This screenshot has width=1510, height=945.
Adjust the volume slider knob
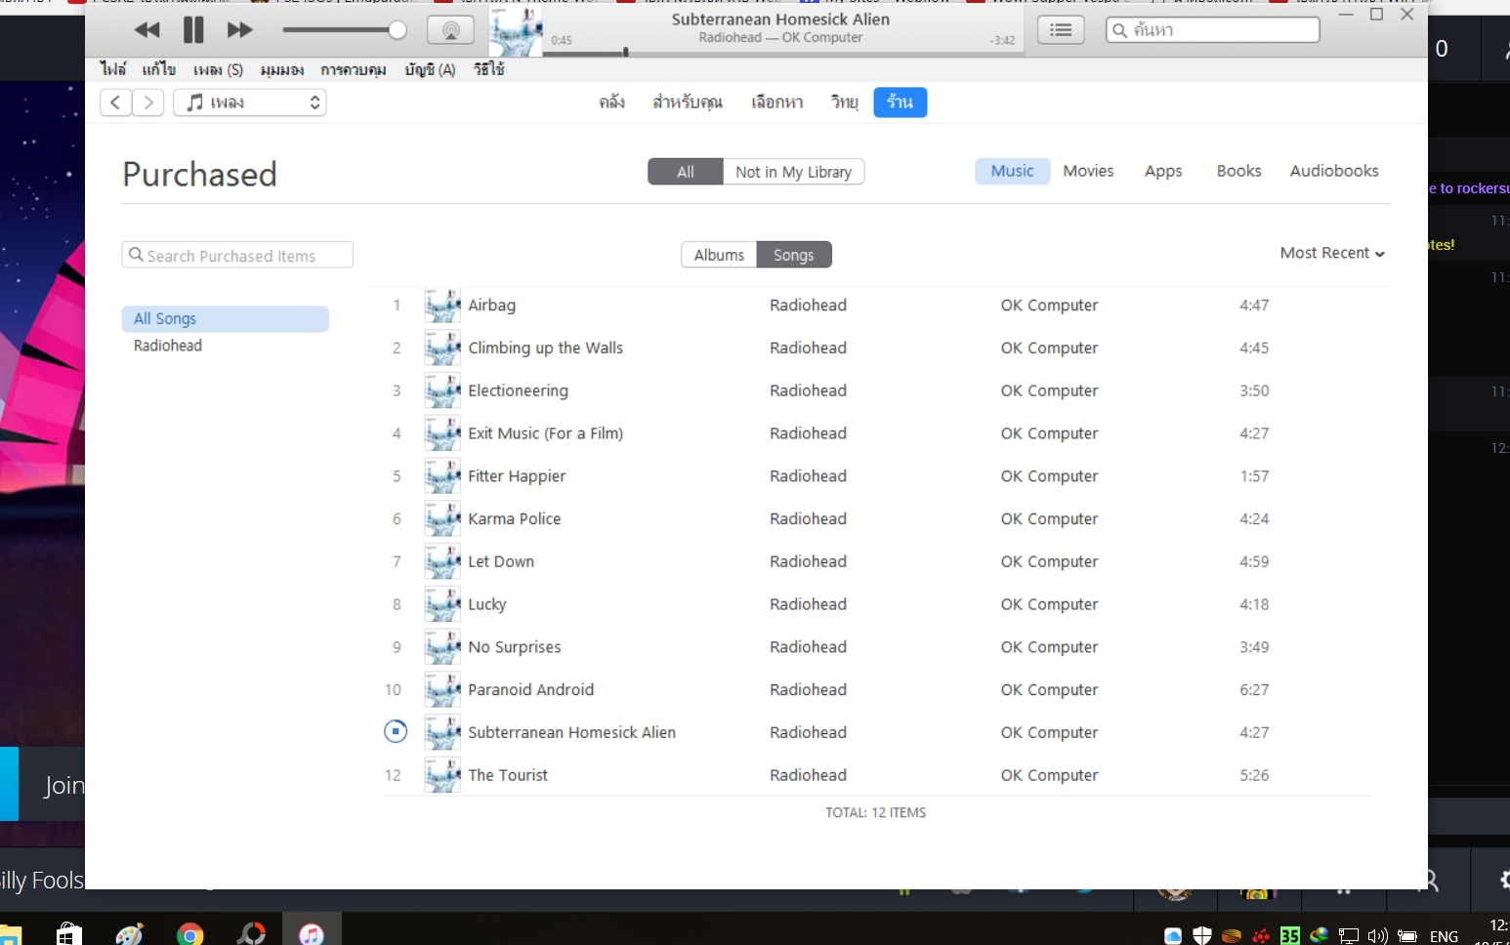397,30
